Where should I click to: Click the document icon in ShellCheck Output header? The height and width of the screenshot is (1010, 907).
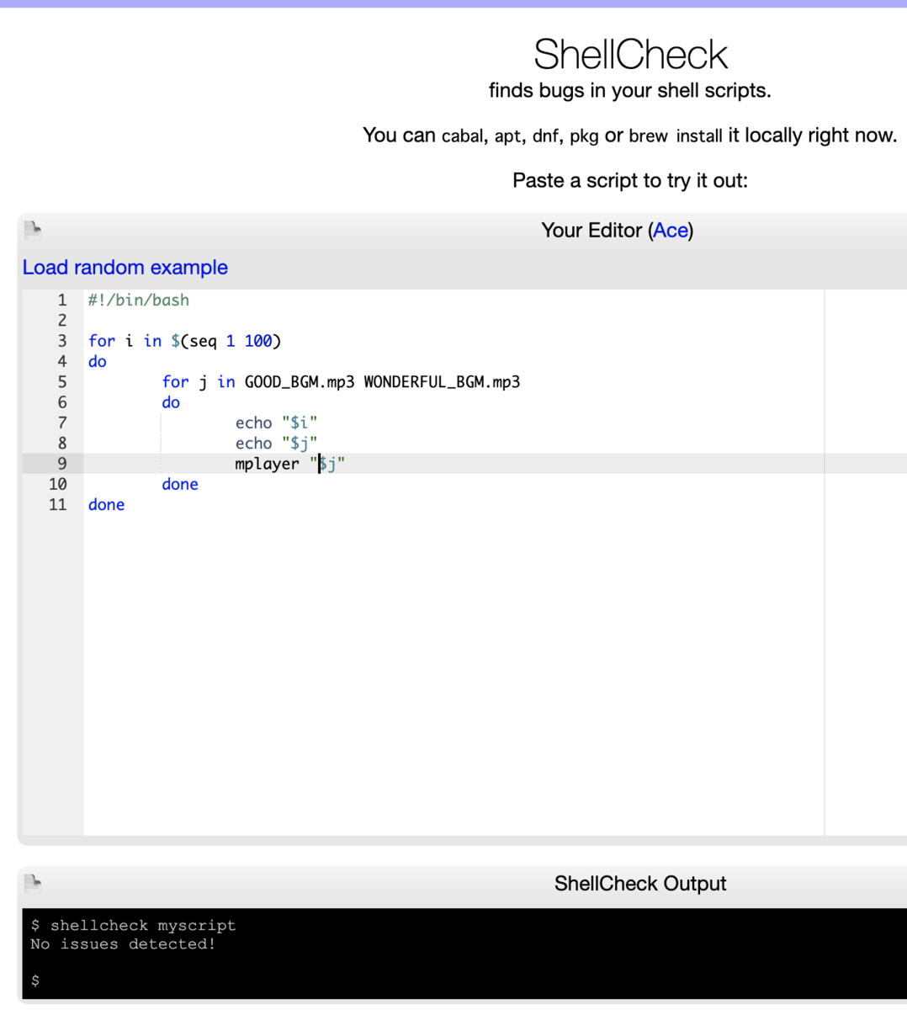[x=33, y=883]
